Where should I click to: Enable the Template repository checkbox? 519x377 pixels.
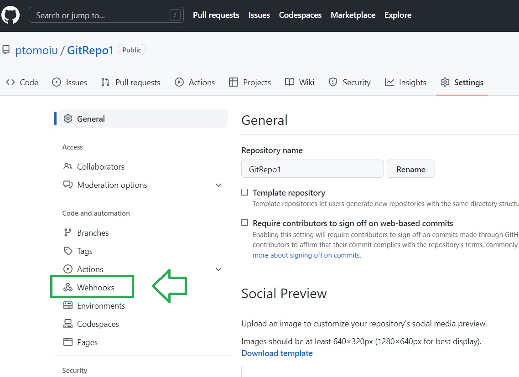tap(244, 192)
